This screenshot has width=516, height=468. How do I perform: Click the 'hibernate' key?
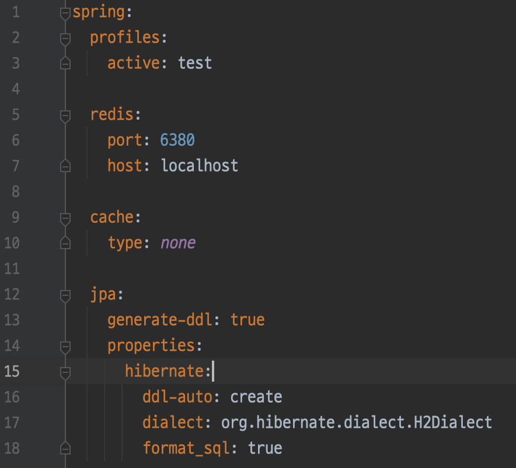(x=165, y=371)
